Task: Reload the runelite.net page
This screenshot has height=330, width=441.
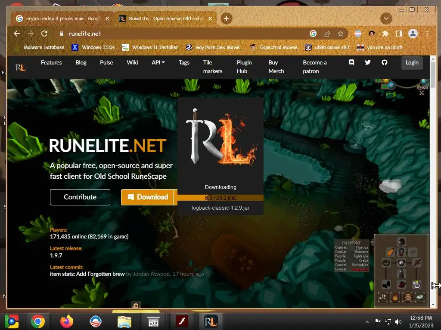Action: tap(44, 34)
